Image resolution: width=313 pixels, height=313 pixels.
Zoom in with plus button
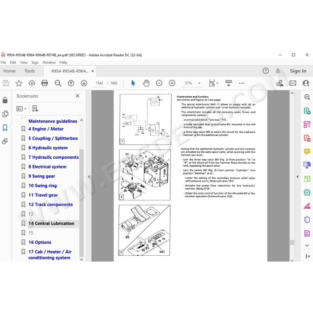[172, 83]
